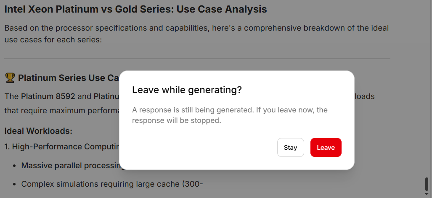Click the Leave button in the dialog
The width and height of the screenshot is (432, 198).
click(326, 147)
